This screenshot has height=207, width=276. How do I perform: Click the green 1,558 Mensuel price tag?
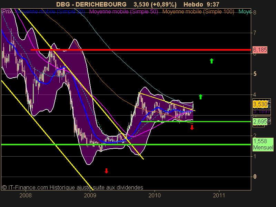pos(263,144)
